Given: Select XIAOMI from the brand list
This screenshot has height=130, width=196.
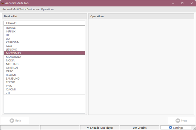Looking at the screenshot, I should coord(11,89).
